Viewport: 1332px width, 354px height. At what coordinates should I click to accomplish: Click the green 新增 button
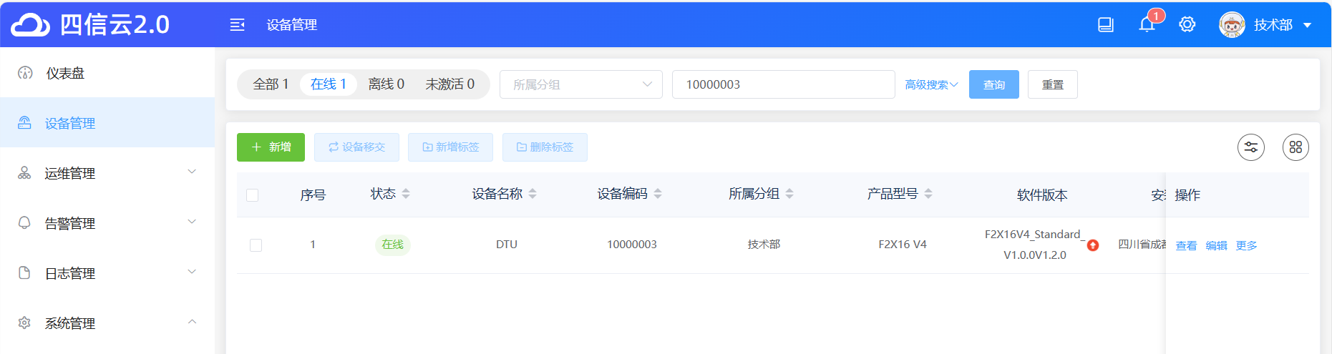[271, 147]
